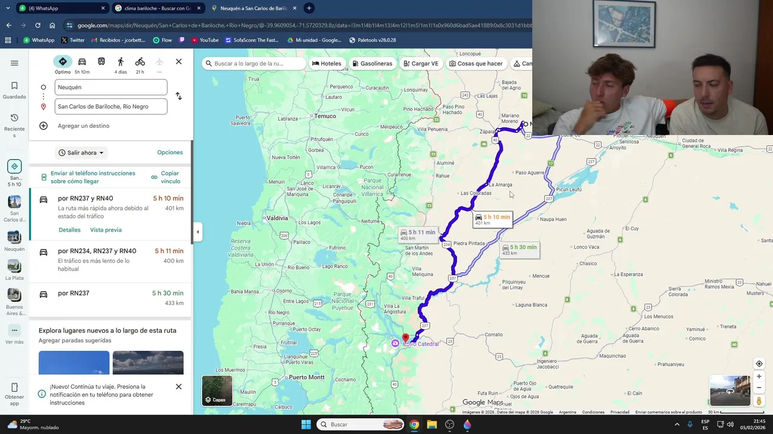Switch to the clima bariloche tab
The height and width of the screenshot is (434, 773).
tap(157, 8)
